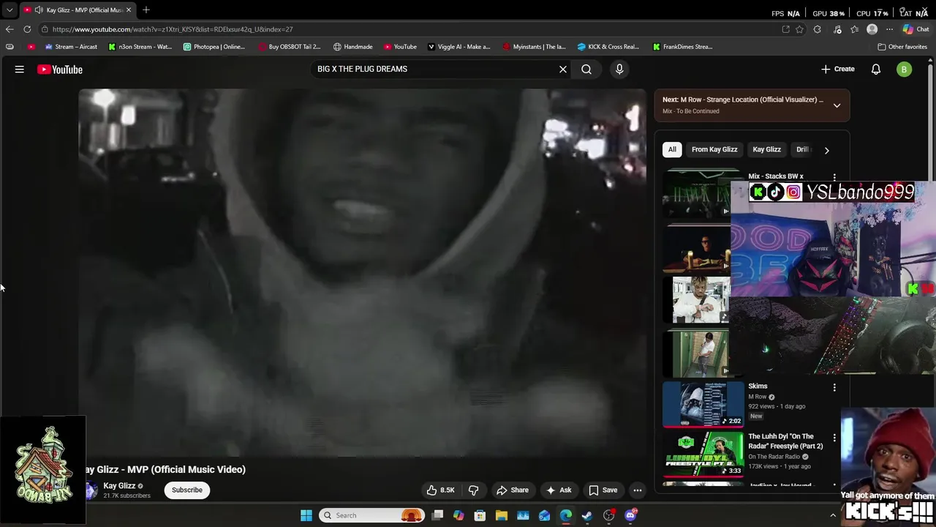936x527 pixels.
Task: Open KICK & Cross Real bookmark
Action: pos(608,47)
